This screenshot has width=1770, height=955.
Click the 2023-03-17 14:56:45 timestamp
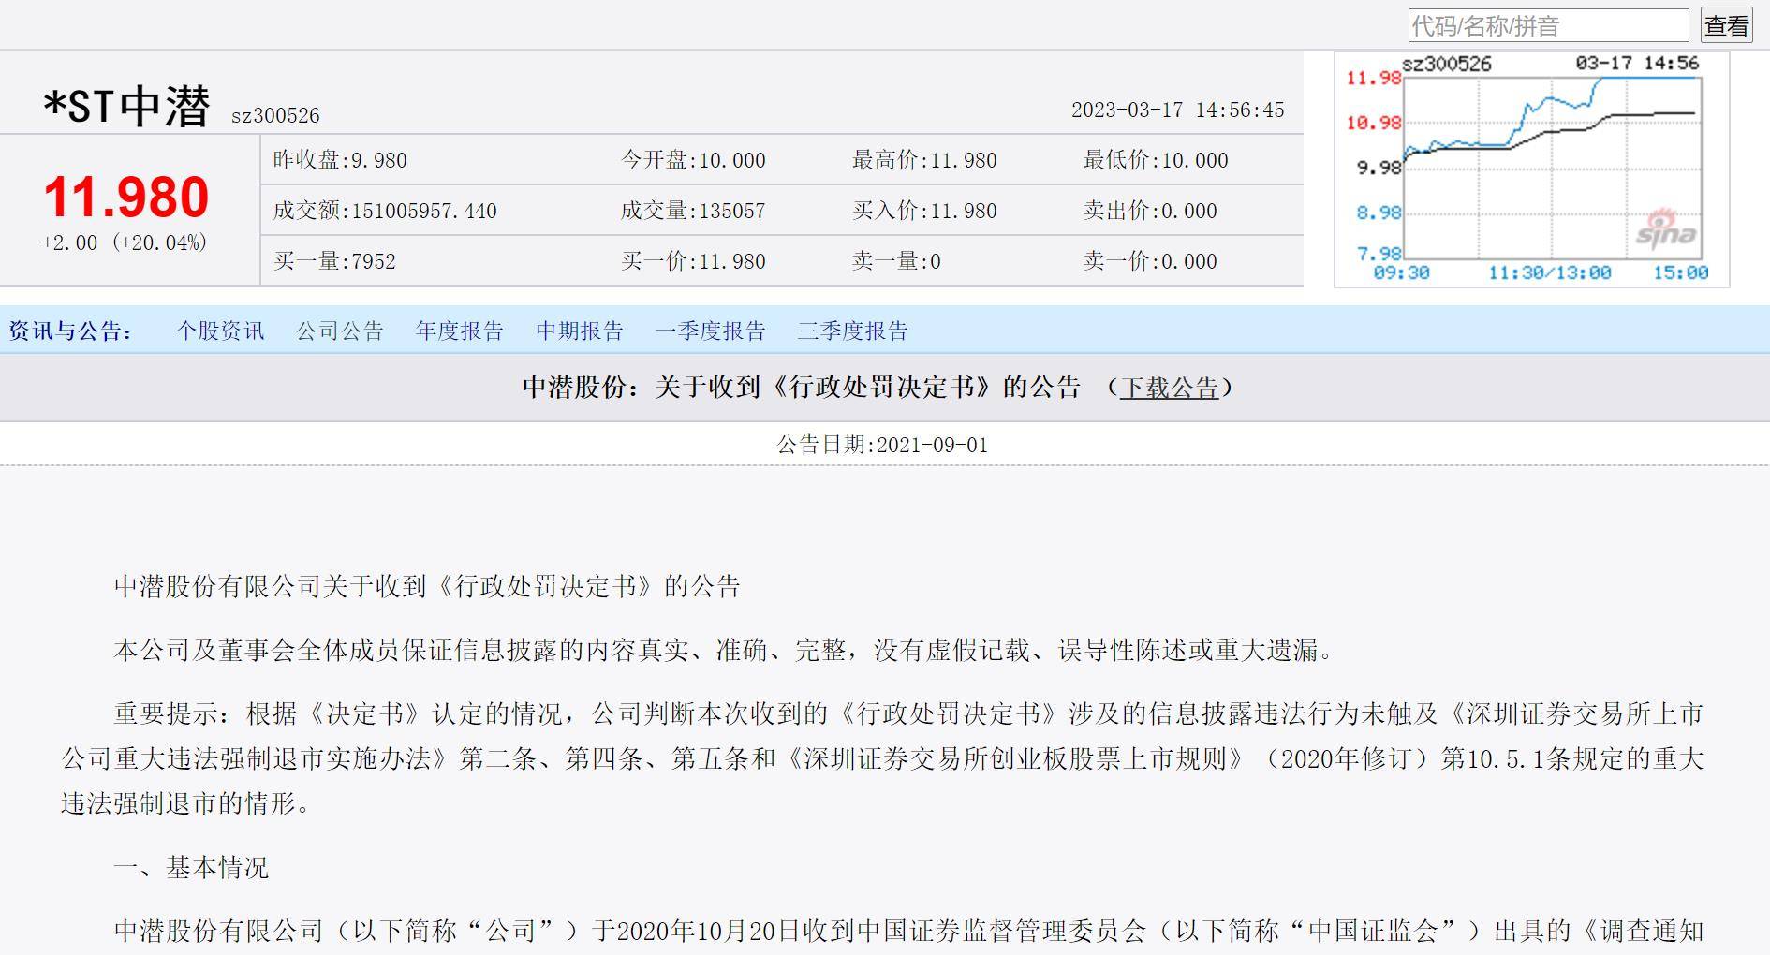point(1178,110)
